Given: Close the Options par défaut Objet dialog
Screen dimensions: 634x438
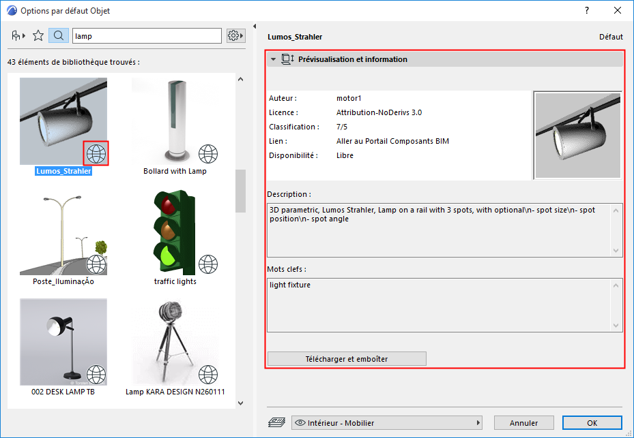Looking at the screenshot, I should [x=618, y=10].
